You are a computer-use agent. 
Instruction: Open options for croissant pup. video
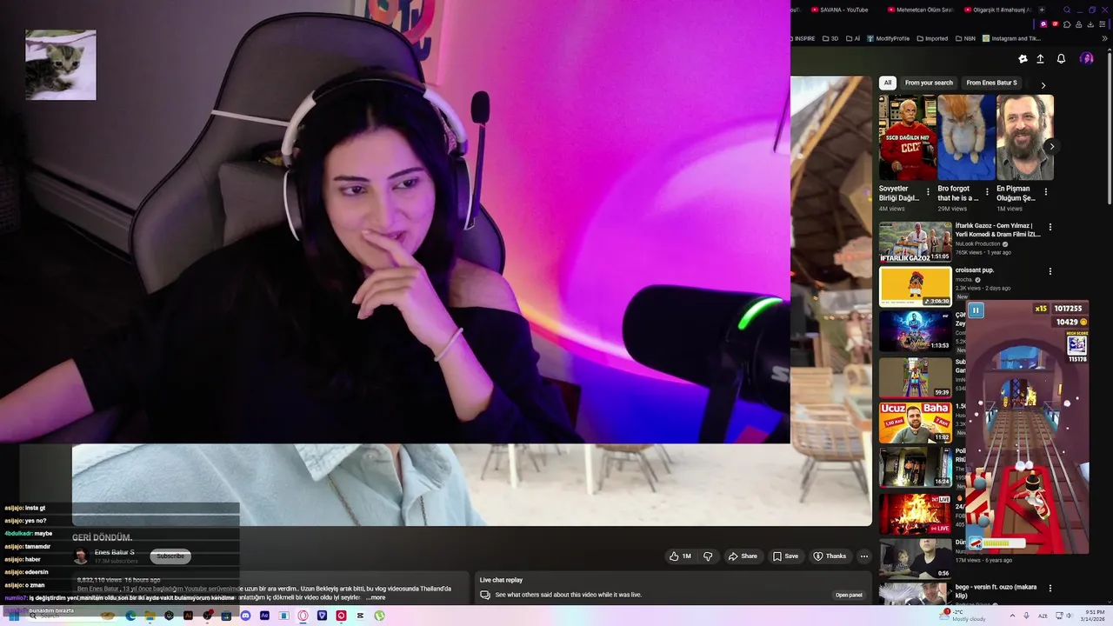pyautogui.click(x=1050, y=271)
